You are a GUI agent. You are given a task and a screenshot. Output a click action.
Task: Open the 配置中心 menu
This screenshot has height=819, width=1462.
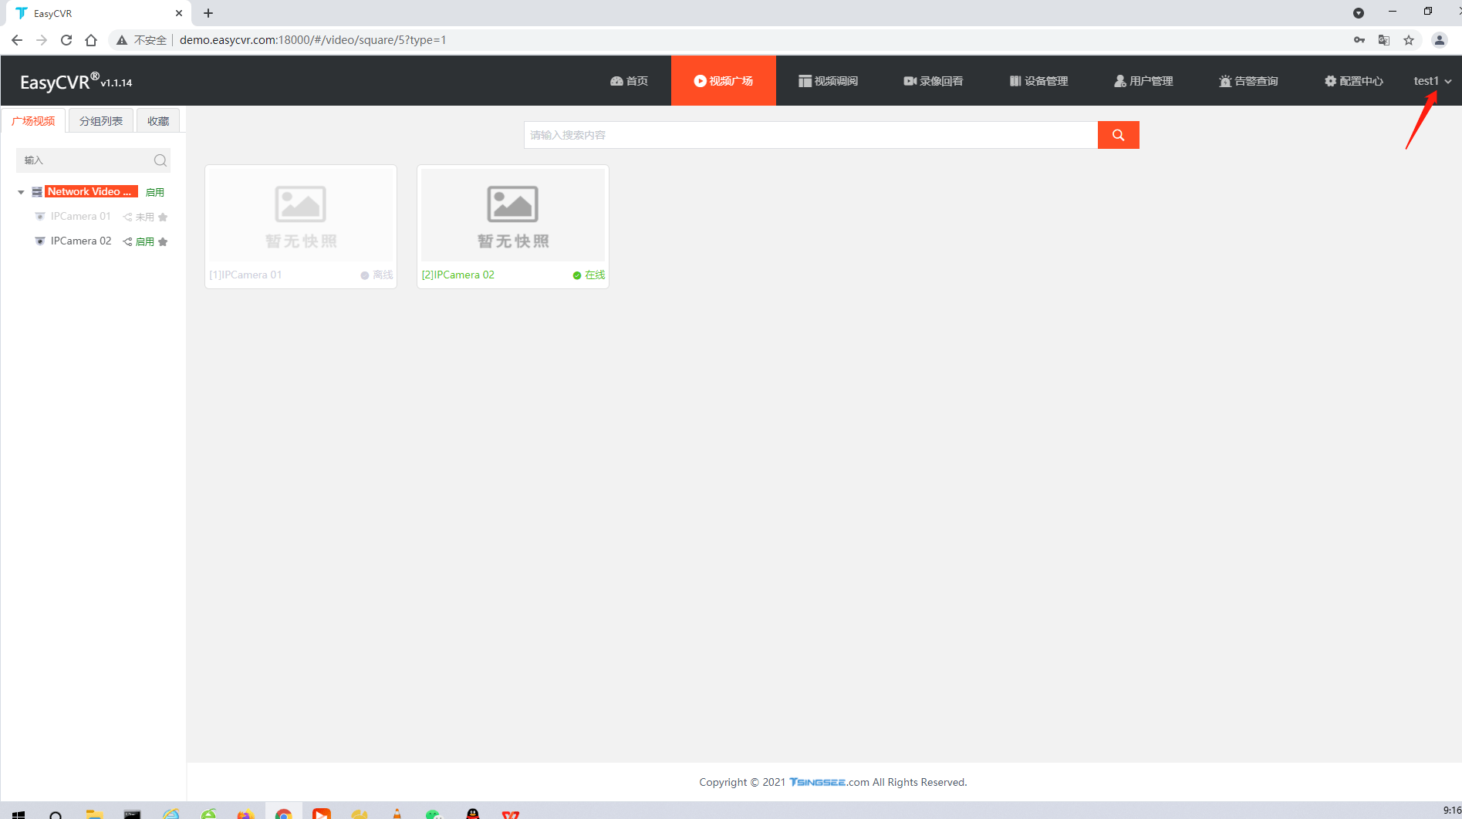click(1353, 81)
